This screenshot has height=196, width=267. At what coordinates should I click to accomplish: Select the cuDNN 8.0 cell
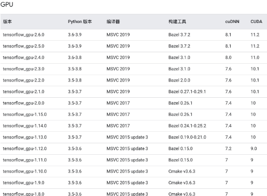click(x=228, y=58)
